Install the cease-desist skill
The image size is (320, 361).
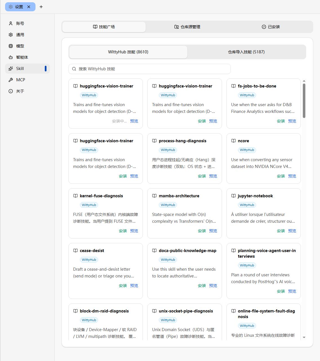click(x=123, y=286)
